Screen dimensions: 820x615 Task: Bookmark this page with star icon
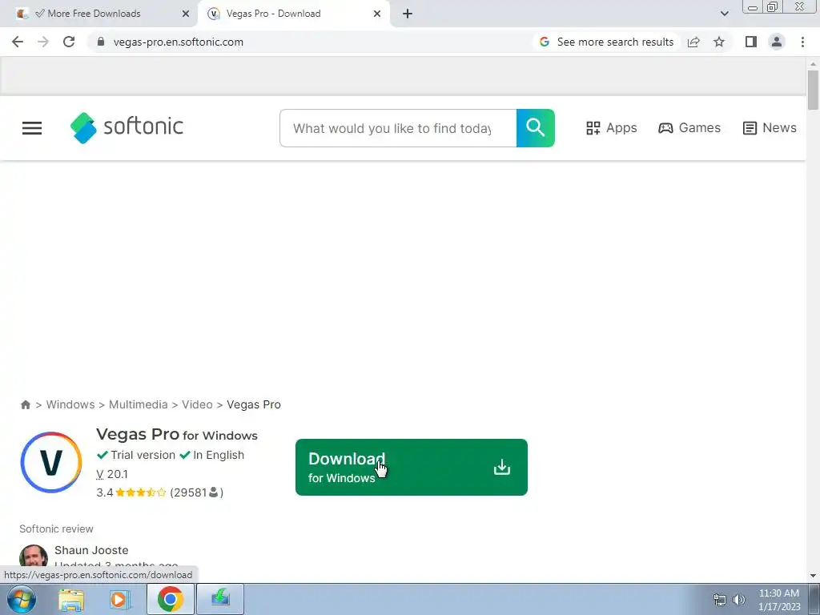[x=719, y=42]
